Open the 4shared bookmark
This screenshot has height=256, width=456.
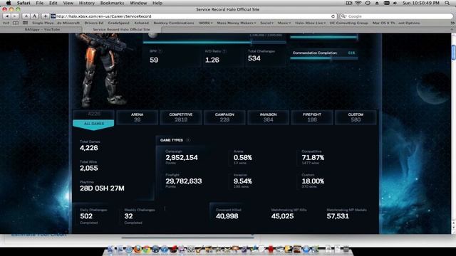click(142, 23)
